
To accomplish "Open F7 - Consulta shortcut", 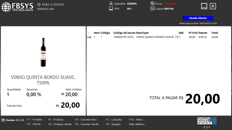I will 114,120.
